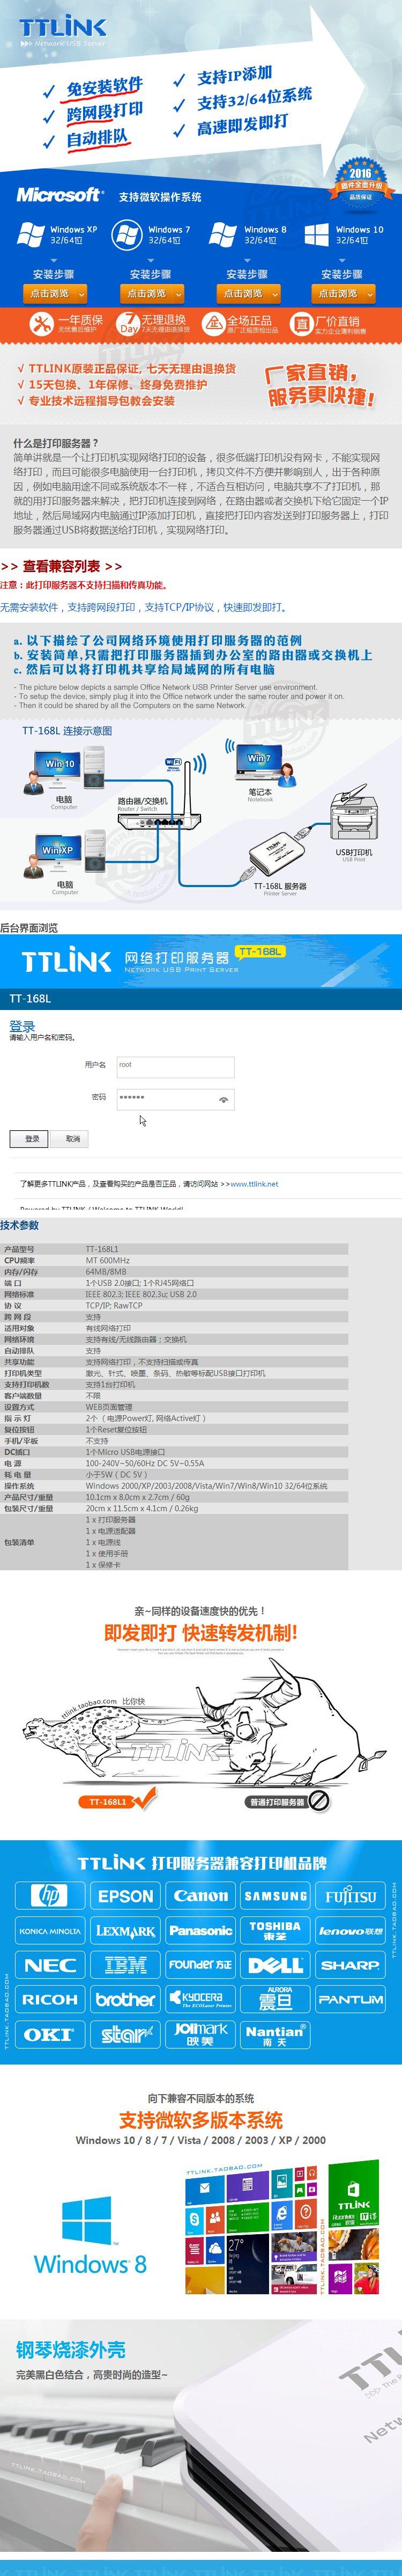Click the SAMSUNG brand logo
The image size is (402, 2576).
(x=275, y=1896)
